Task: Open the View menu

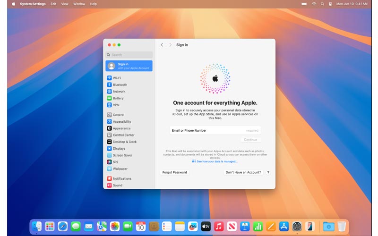Action: point(65,4)
